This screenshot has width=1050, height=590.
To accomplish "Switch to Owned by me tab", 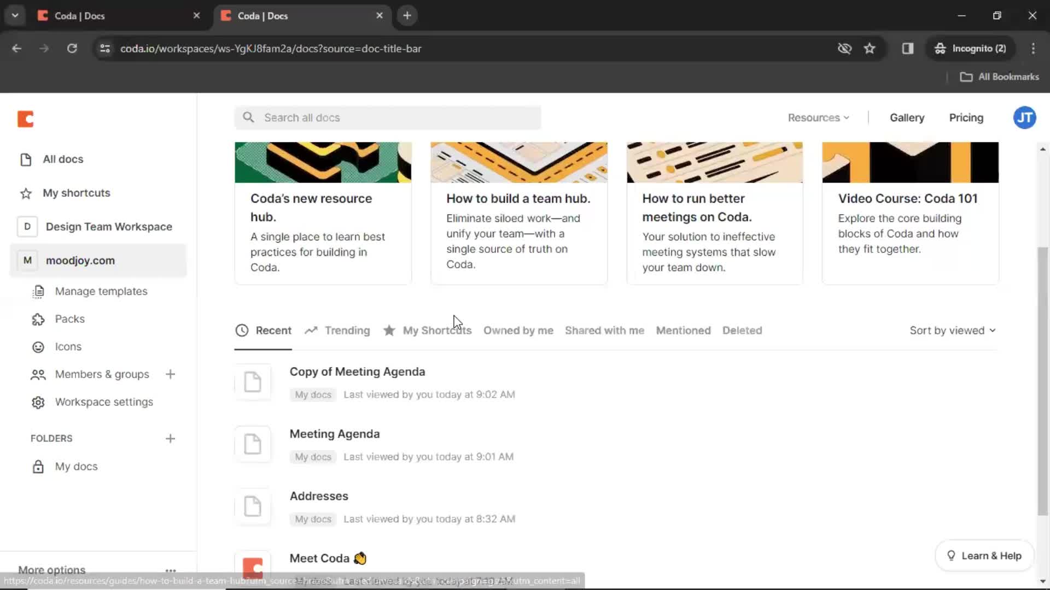I will [x=518, y=330].
